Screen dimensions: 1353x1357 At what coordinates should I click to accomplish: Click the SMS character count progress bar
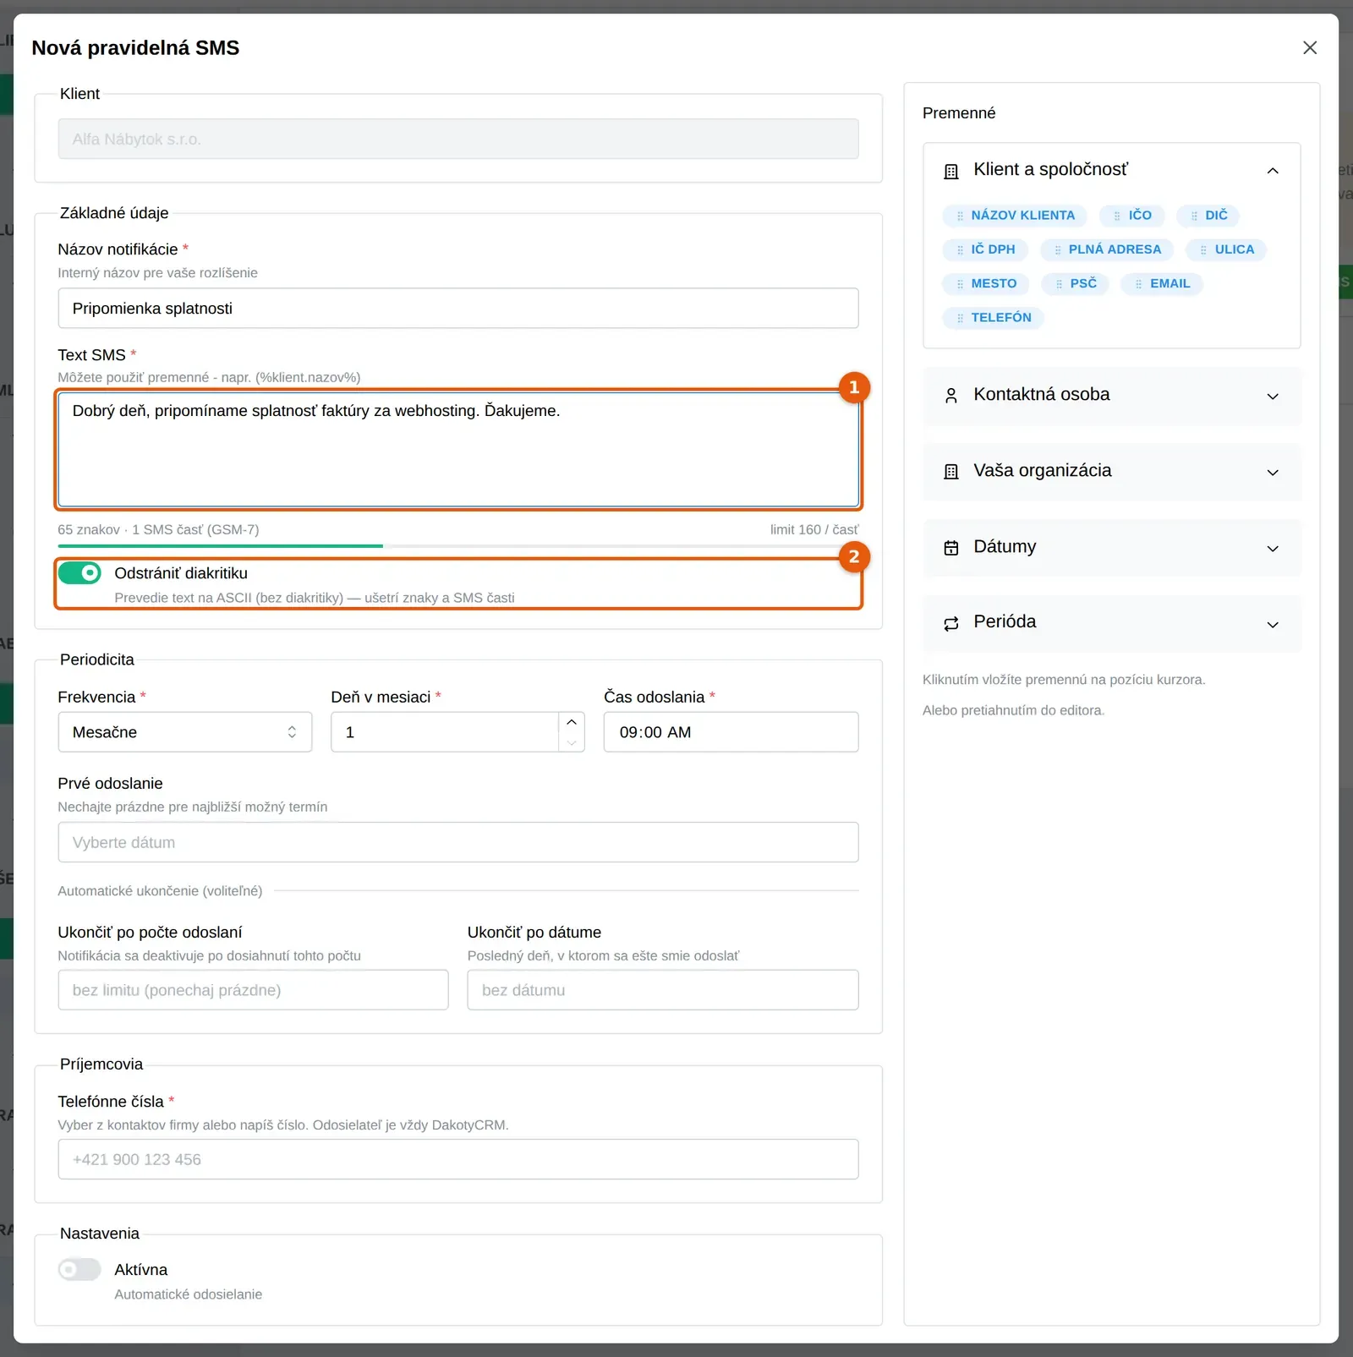coord(458,546)
